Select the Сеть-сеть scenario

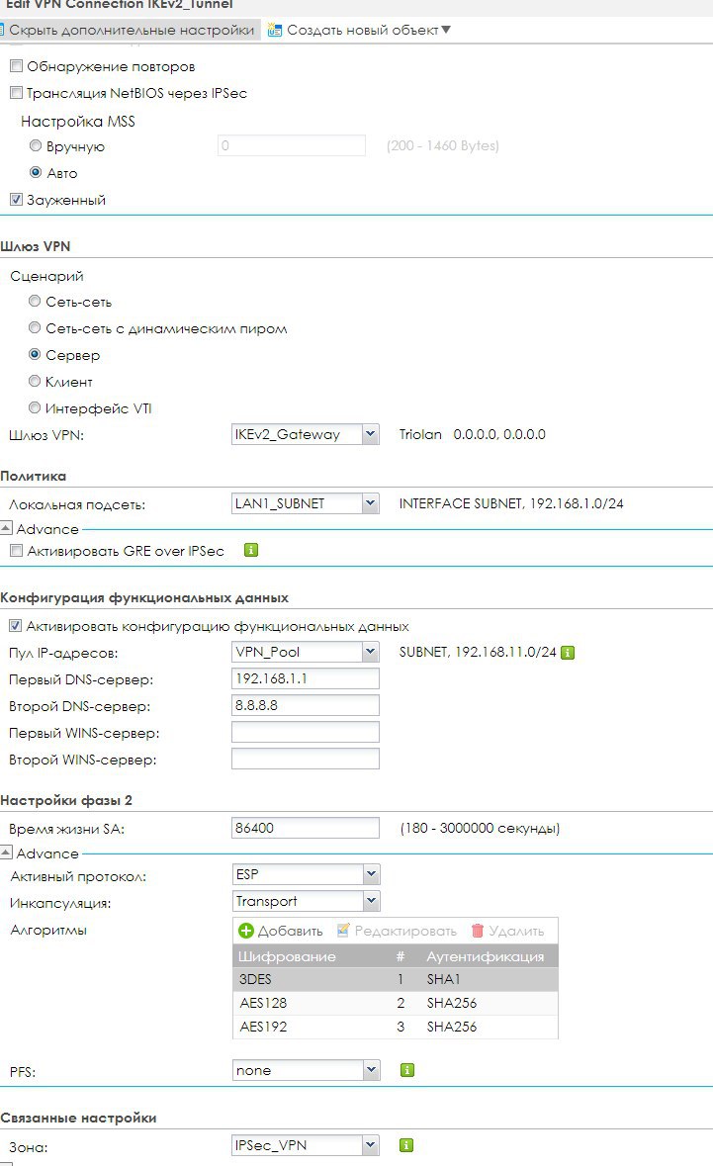35,302
